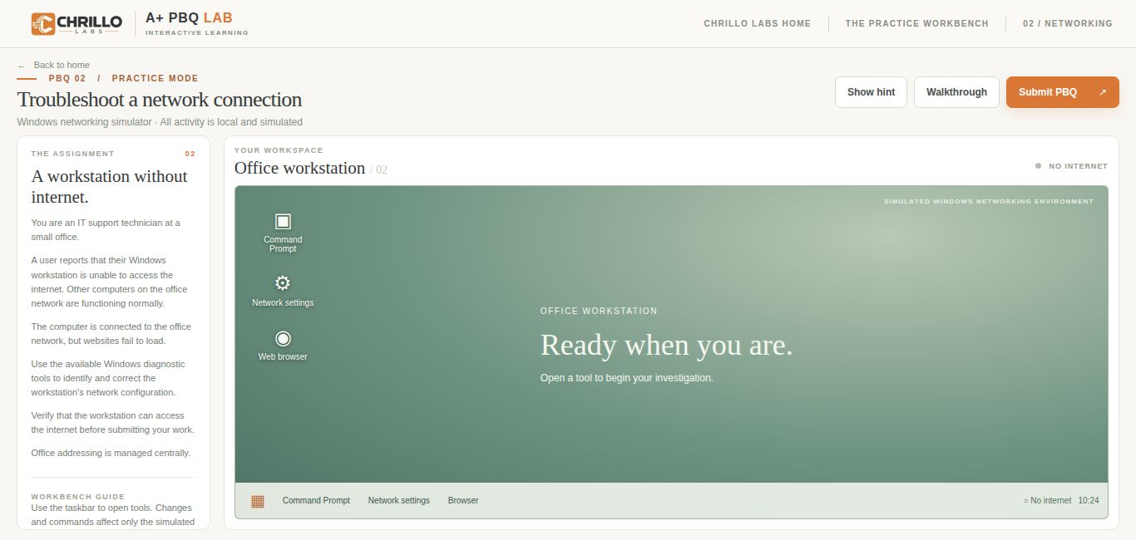1136x540 pixels.
Task: Click the Chrillo Labs logo
Action: (x=77, y=23)
